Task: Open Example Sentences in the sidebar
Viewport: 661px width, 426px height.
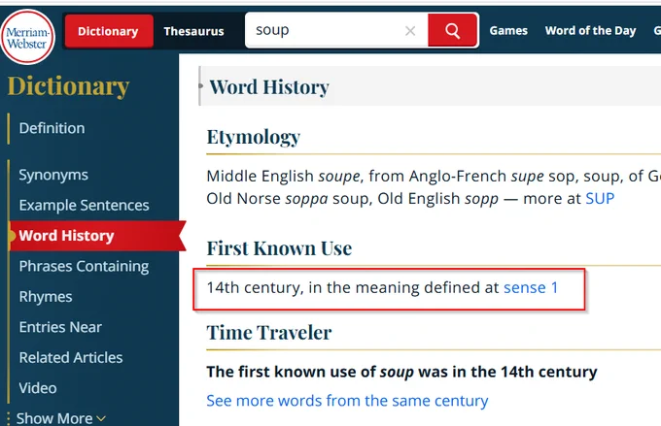Action: tap(84, 205)
